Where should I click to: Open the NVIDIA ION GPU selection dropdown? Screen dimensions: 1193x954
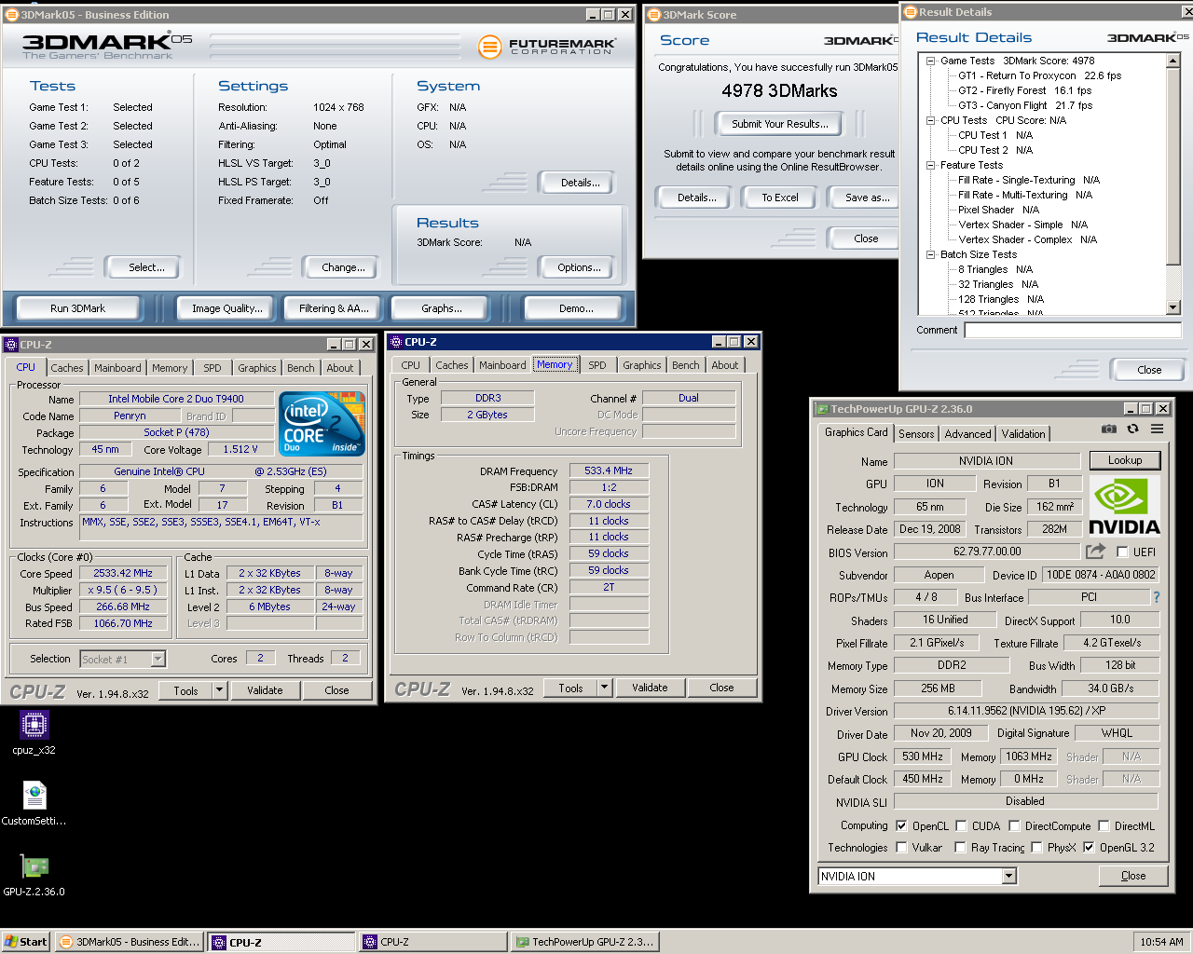pos(1008,877)
